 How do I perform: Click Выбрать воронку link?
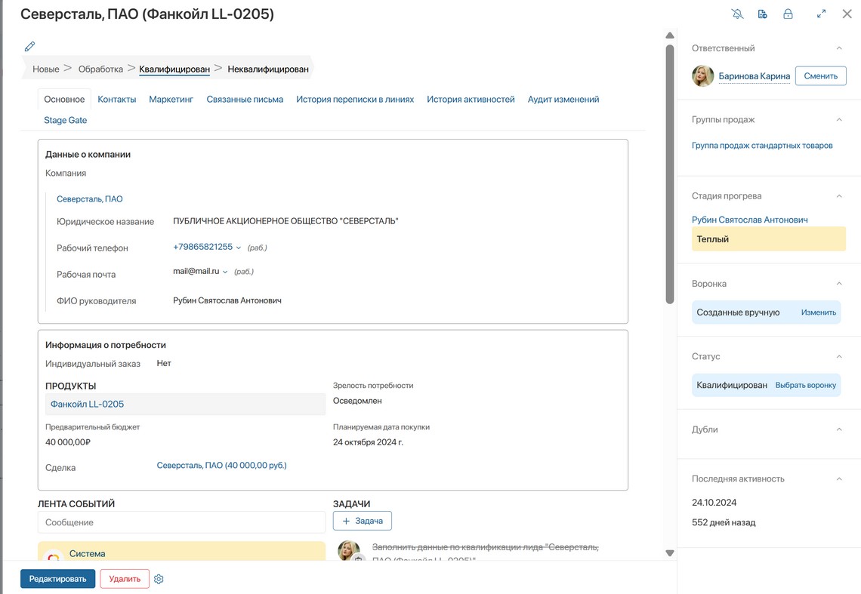pyautogui.click(x=806, y=386)
